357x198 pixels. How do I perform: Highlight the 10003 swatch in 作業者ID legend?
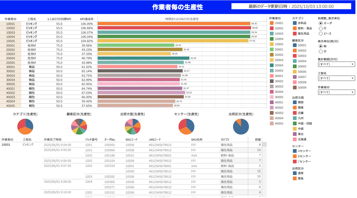(272, 34)
